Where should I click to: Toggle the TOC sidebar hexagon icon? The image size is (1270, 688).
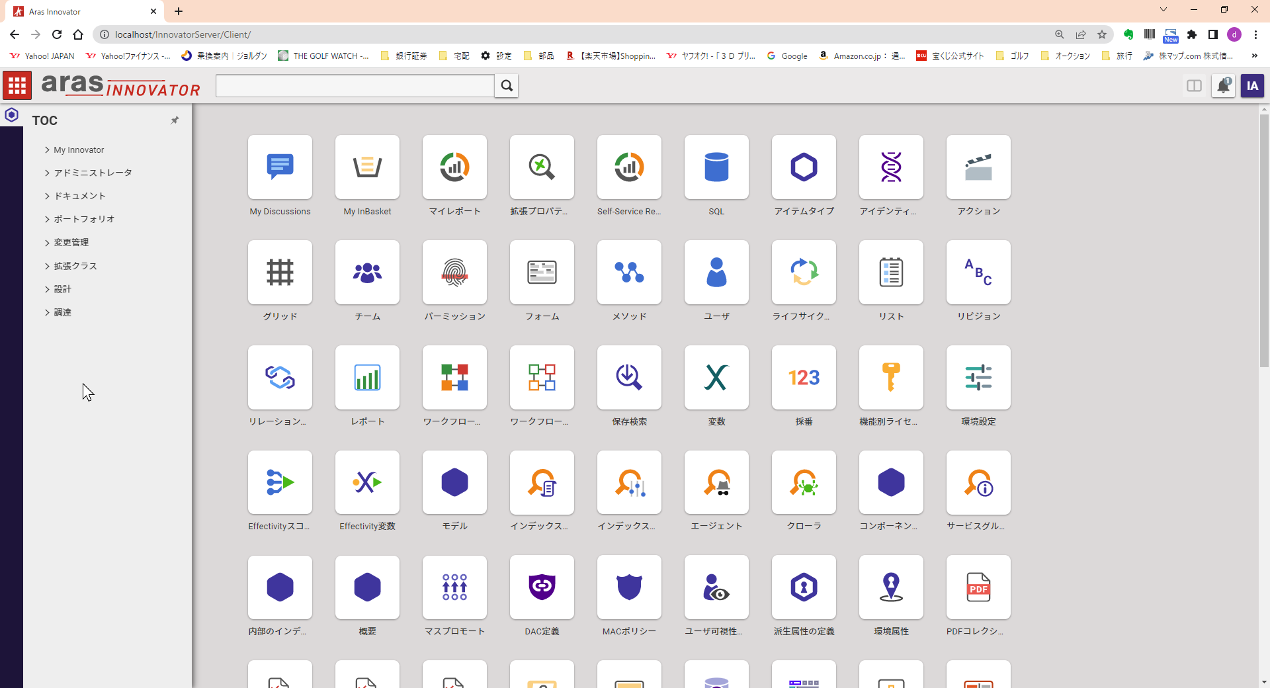tap(11, 115)
